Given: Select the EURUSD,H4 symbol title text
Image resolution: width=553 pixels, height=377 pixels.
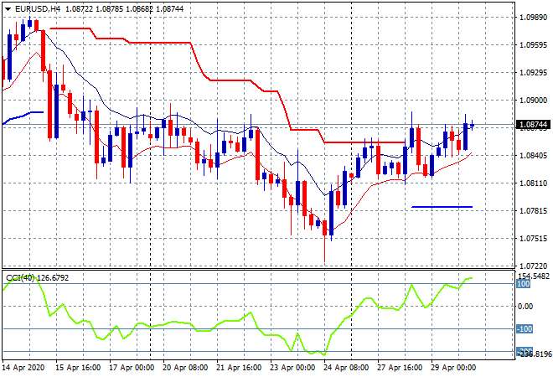Looking at the screenshot, I should (38, 9).
